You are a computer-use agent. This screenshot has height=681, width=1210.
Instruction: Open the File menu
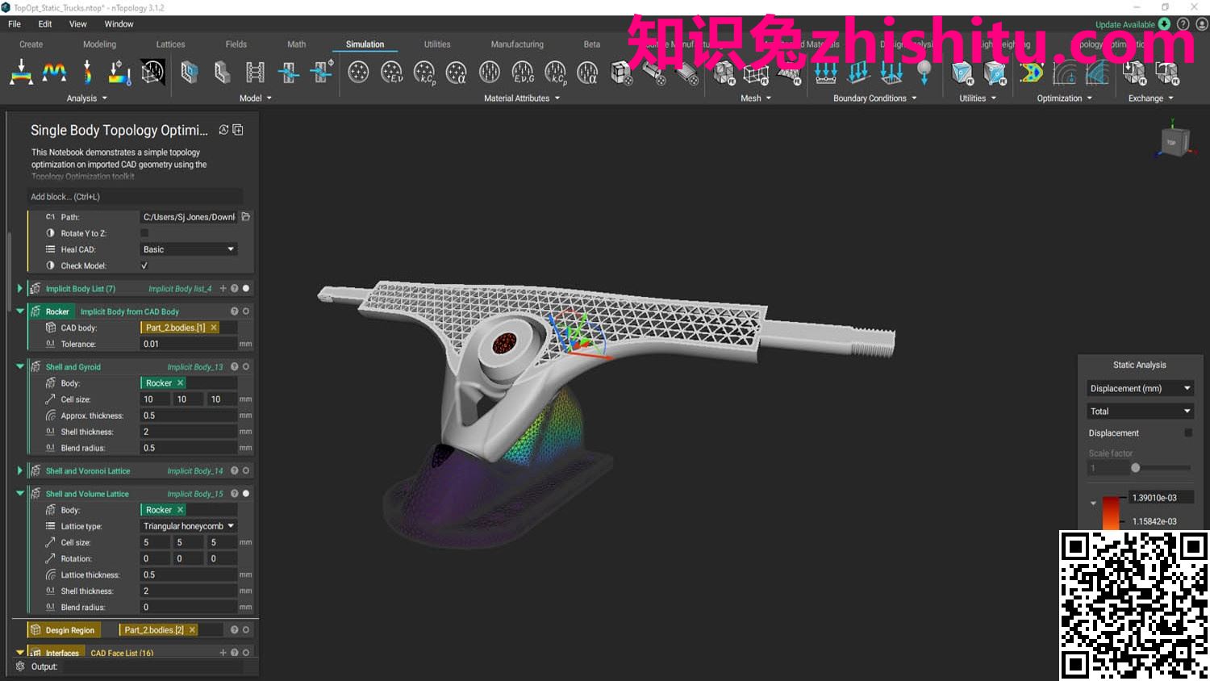coord(15,24)
